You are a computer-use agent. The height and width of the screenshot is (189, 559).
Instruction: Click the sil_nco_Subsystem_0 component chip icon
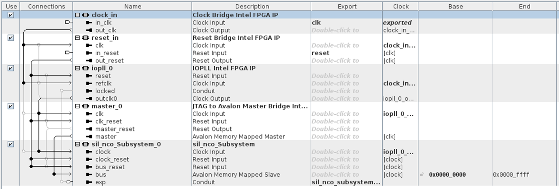[x=85, y=144]
